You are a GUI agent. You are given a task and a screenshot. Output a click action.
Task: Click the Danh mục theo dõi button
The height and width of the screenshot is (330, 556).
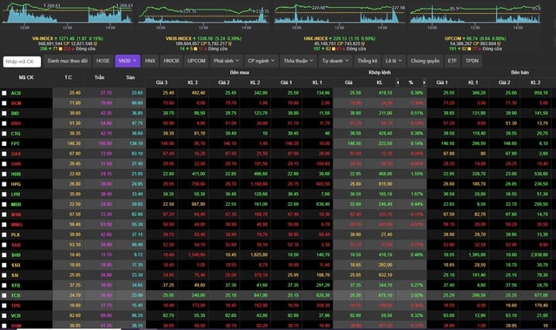coord(68,61)
